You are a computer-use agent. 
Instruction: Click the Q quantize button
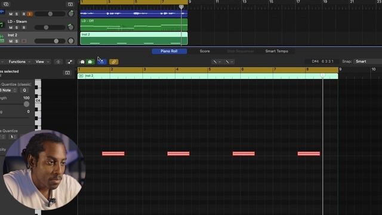tap(24, 90)
